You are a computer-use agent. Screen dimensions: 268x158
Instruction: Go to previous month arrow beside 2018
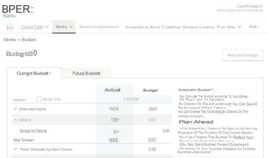point(124,99)
